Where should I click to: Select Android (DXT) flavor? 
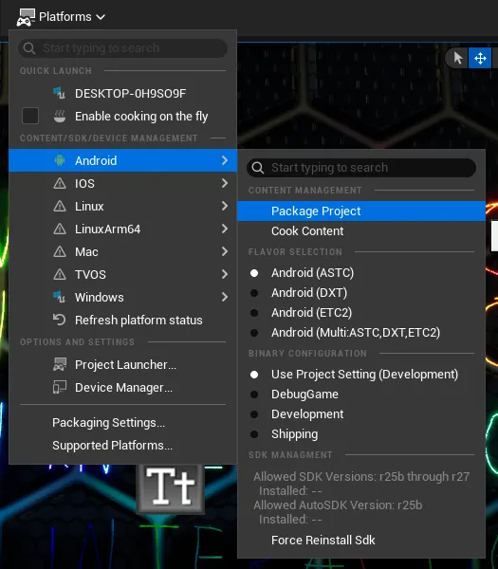pos(361,293)
